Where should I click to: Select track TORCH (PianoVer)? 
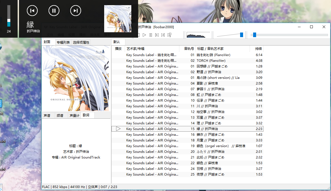(187, 61)
